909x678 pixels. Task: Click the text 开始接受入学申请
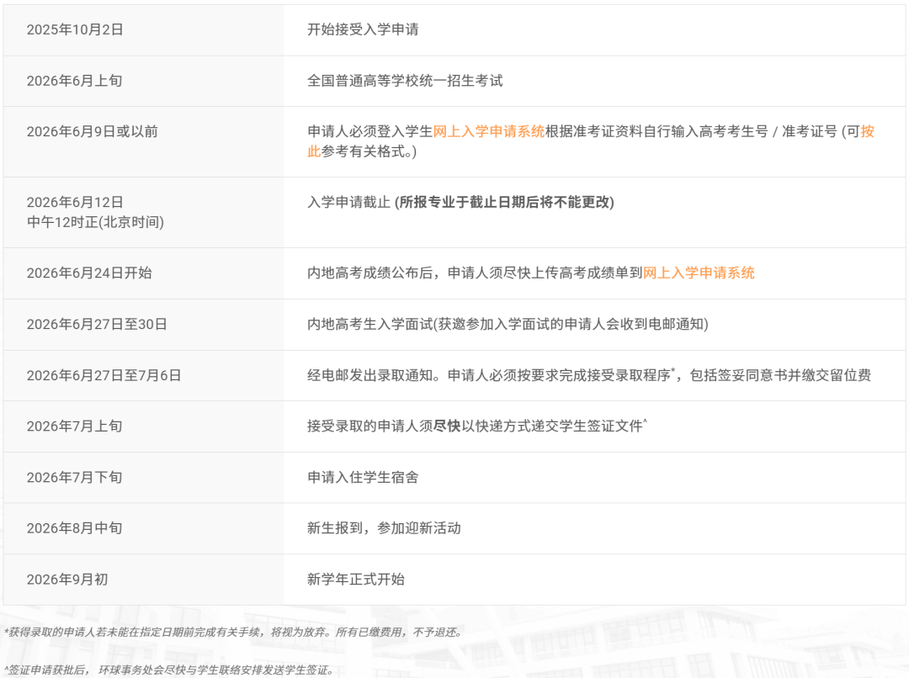(x=363, y=29)
